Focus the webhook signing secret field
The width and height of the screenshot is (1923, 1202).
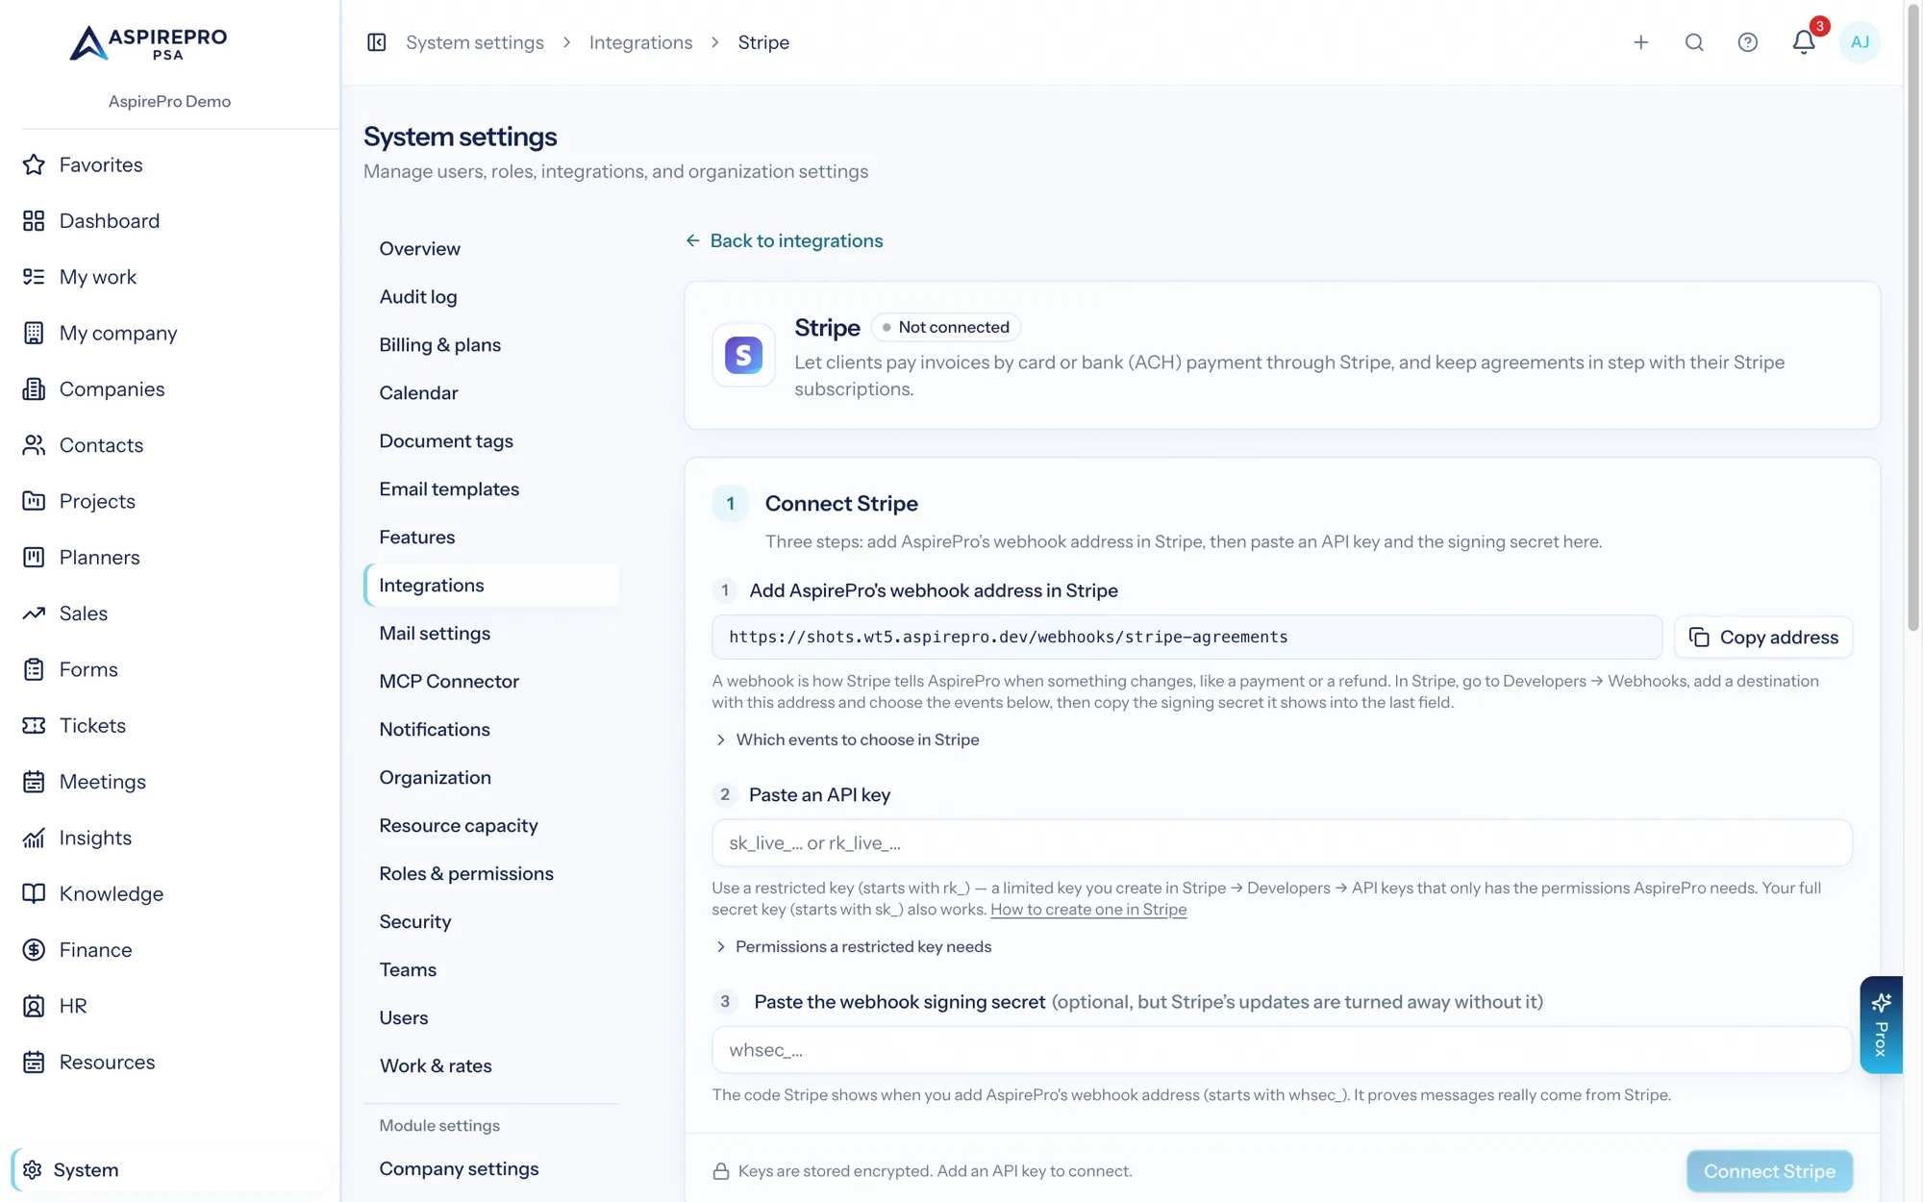coord(1282,1050)
